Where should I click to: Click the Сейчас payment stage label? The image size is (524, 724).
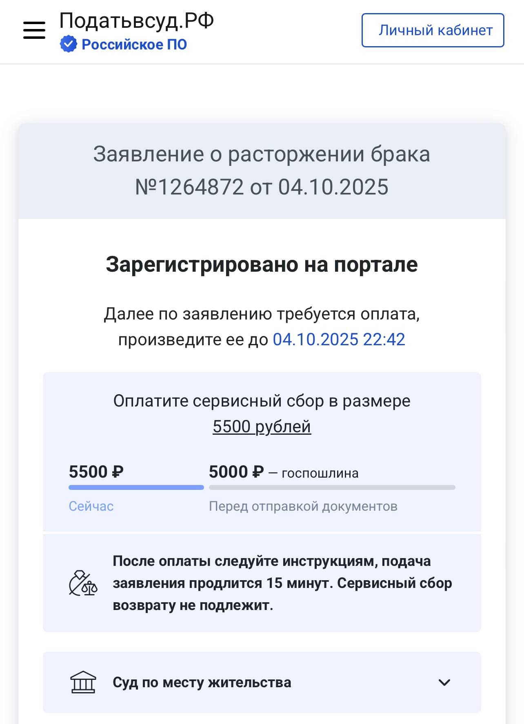pyautogui.click(x=91, y=506)
